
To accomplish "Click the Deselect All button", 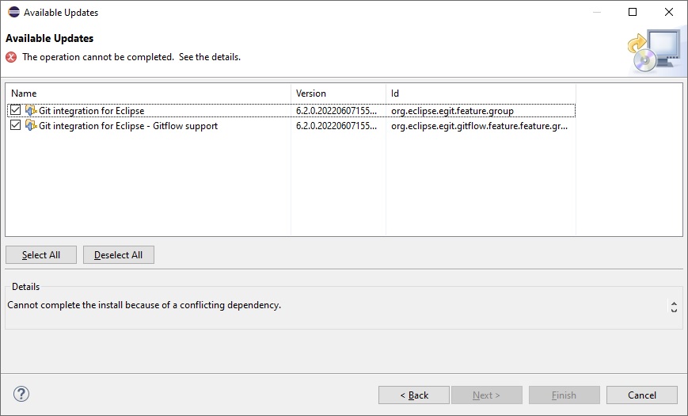I will coord(119,255).
